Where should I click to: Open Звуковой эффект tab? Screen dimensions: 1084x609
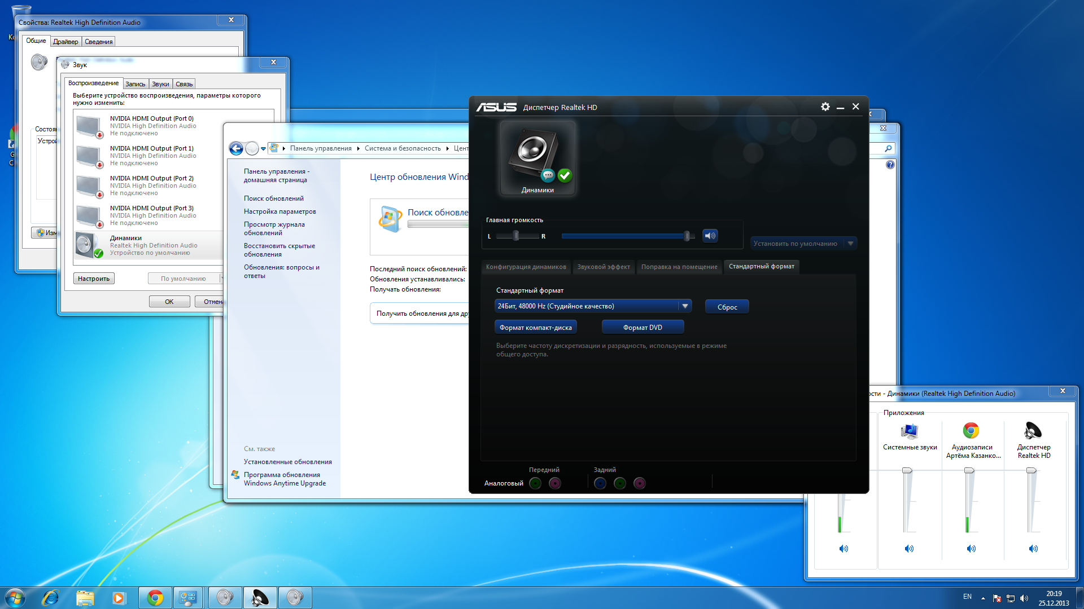604,267
